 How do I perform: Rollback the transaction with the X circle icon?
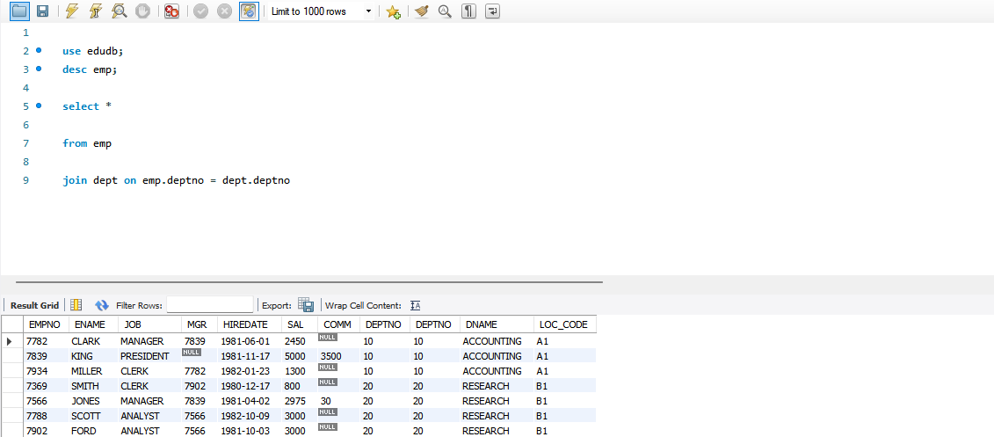click(x=224, y=11)
